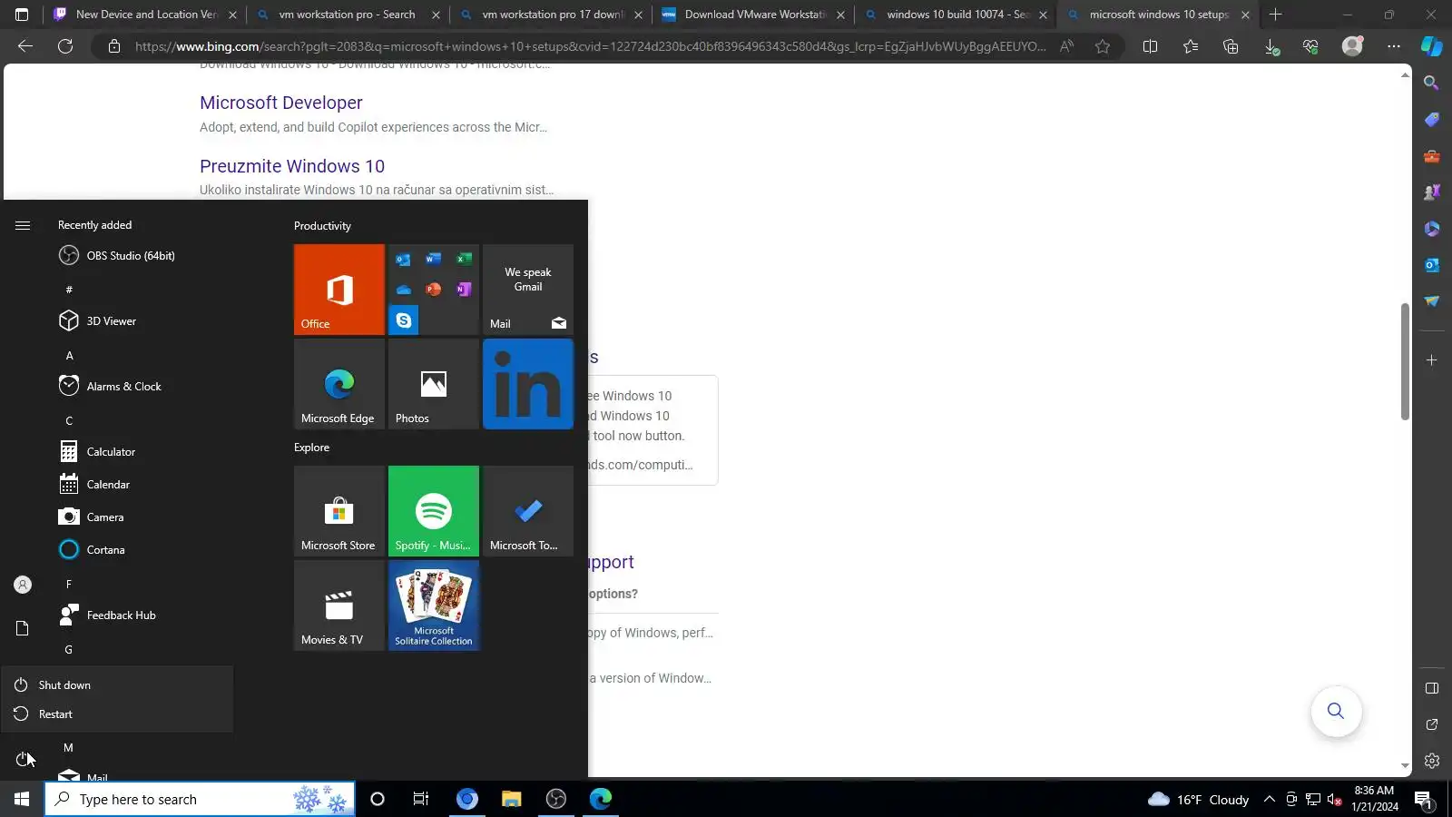Open File Explorer on taskbar
Screen dimensions: 1452x817
[512, 799]
